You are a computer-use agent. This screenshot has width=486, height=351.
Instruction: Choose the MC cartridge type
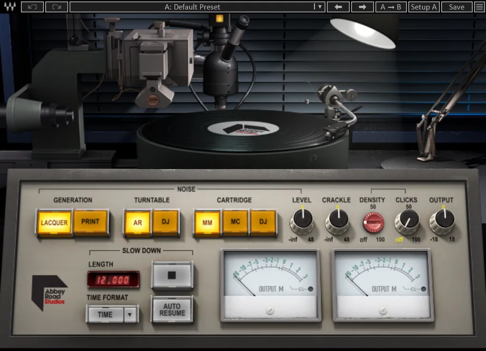pos(235,222)
